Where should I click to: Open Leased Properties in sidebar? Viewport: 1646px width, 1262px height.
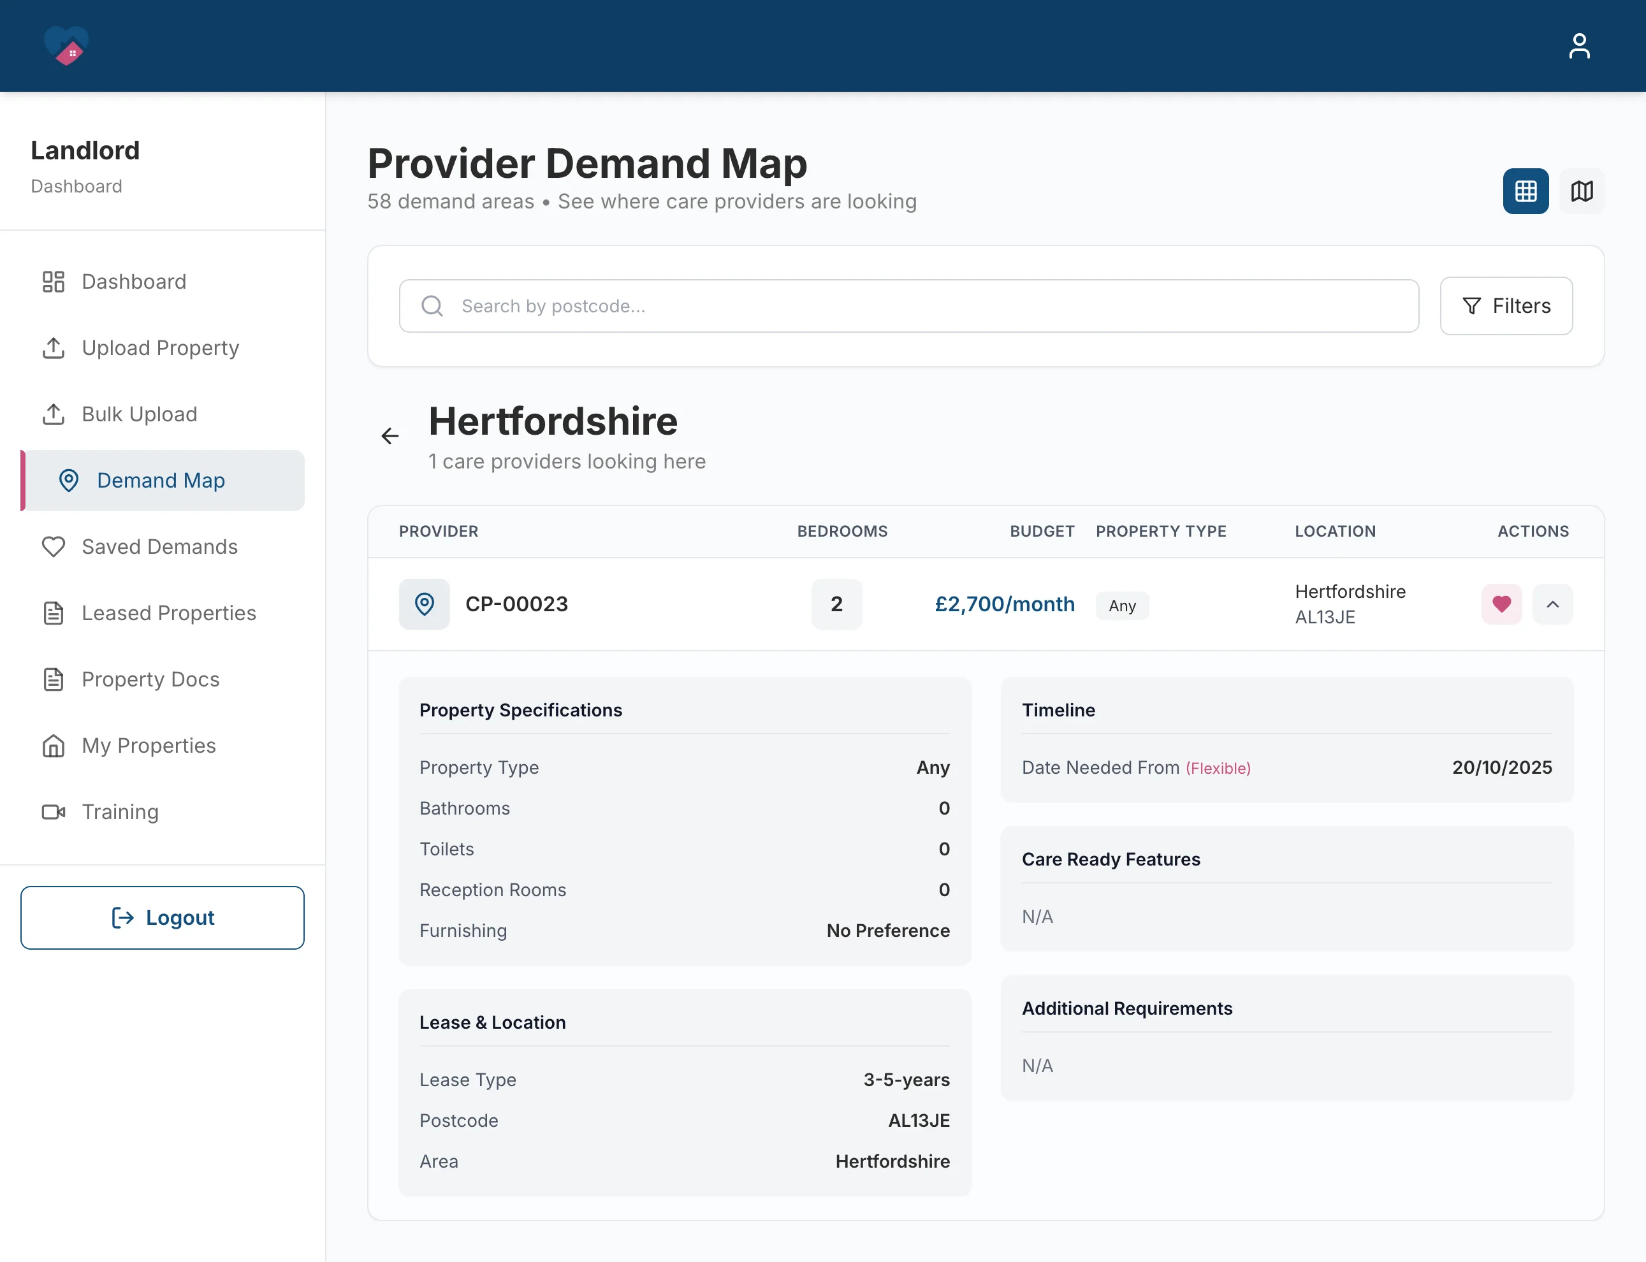pos(163,613)
